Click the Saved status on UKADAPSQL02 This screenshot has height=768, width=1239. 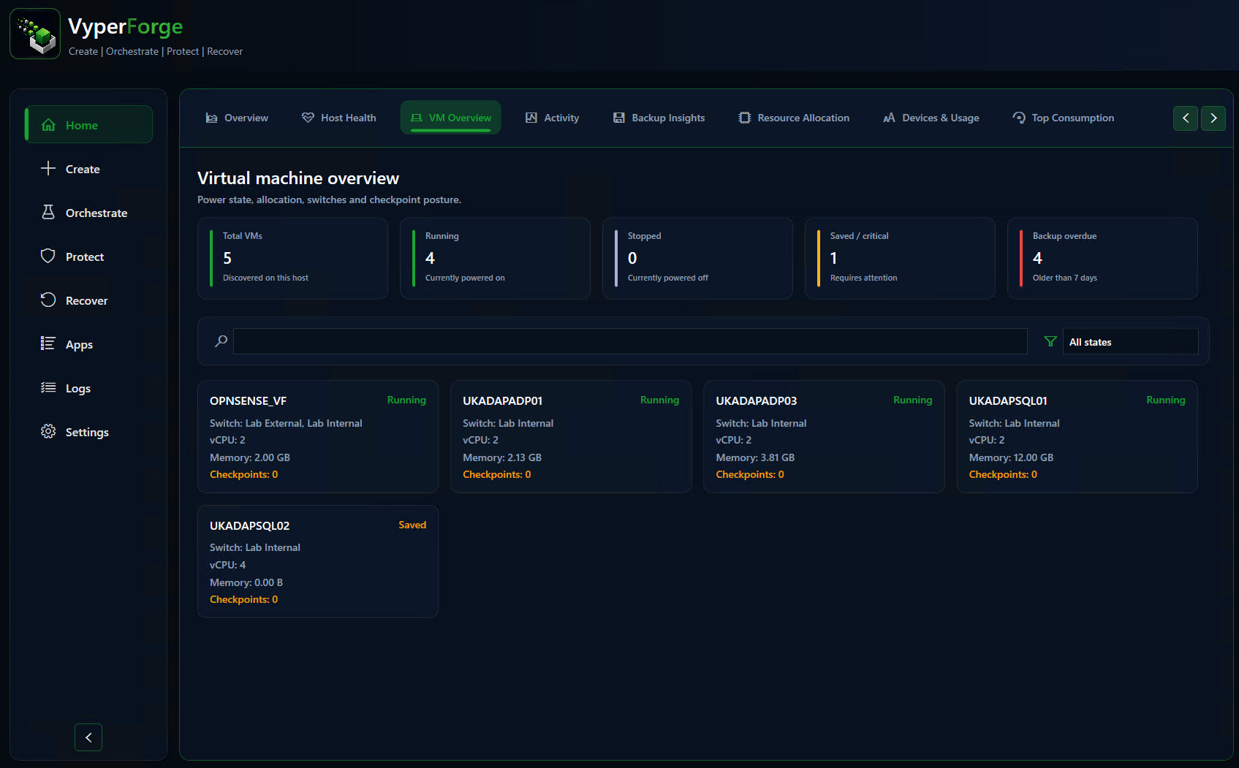pyautogui.click(x=412, y=525)
